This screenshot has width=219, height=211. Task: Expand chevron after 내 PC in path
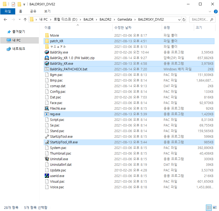(x=51, y=20)
